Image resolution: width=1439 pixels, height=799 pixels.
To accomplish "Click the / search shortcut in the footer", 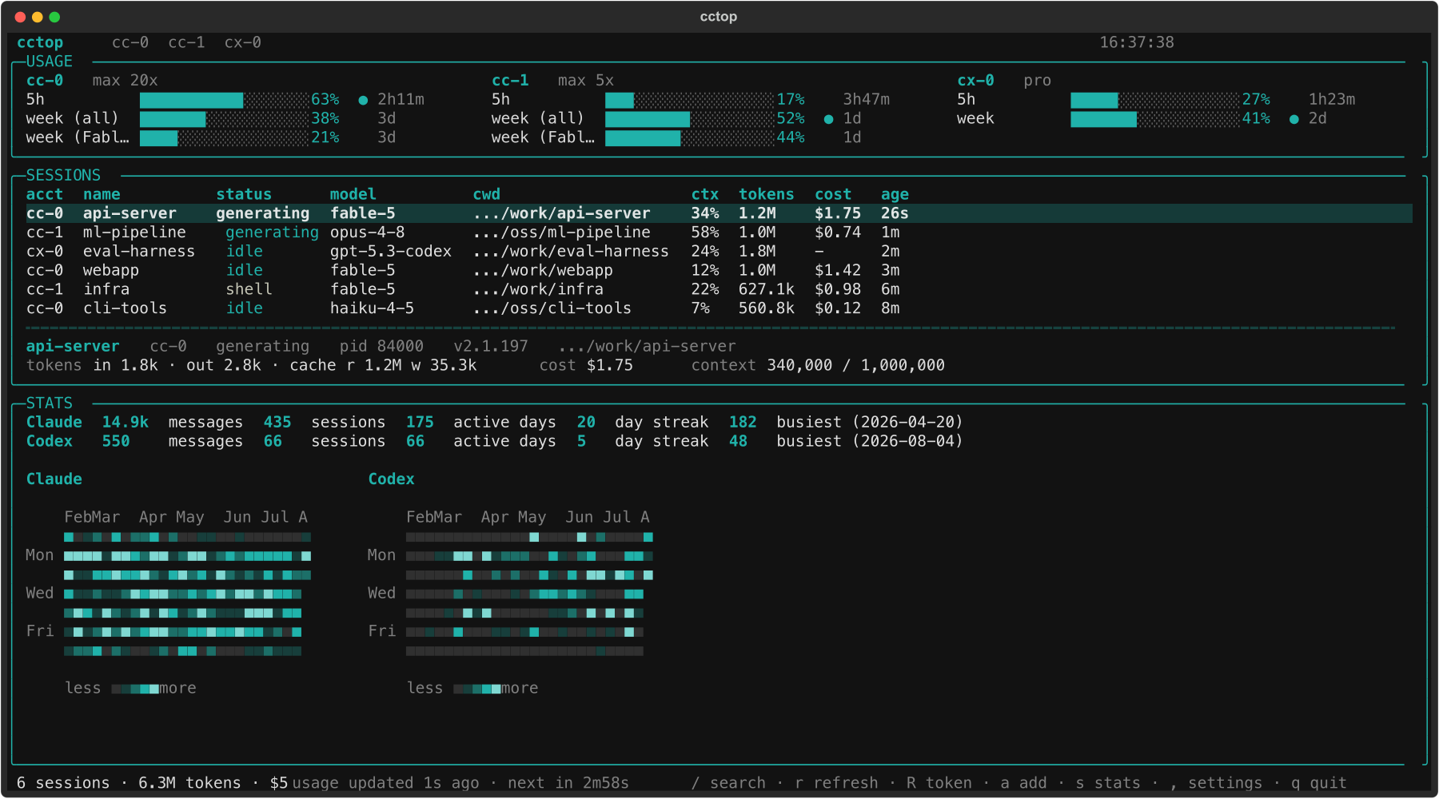I will tap(728, 783).
